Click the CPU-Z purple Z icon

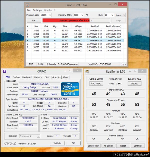pos(4,71)
